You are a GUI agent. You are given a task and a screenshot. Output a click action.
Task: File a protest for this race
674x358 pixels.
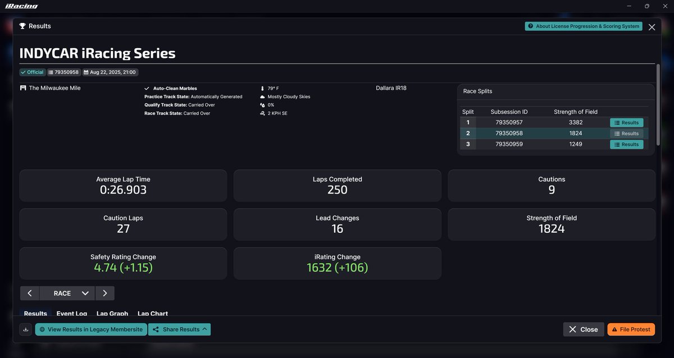[x=631, y=329]
